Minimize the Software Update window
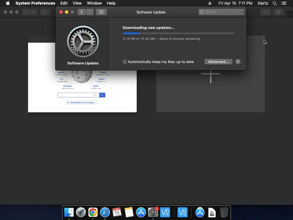The image size is (293, 220). tap(66, 12)
